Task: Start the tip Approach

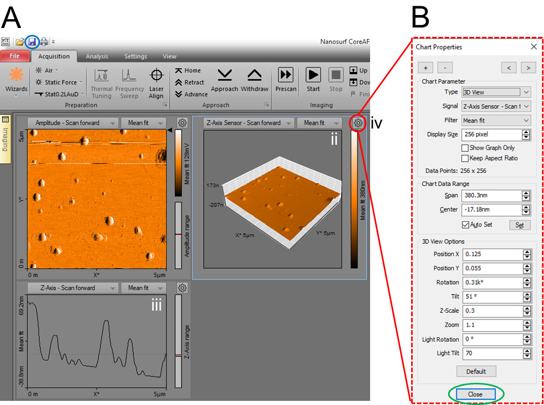Action: click(x=224, y=80)
